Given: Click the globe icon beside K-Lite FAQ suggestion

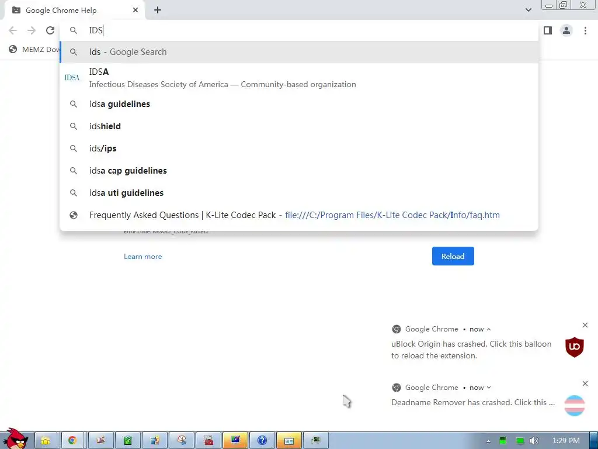Looking at the screenshot, I should [x=74, y=215].
